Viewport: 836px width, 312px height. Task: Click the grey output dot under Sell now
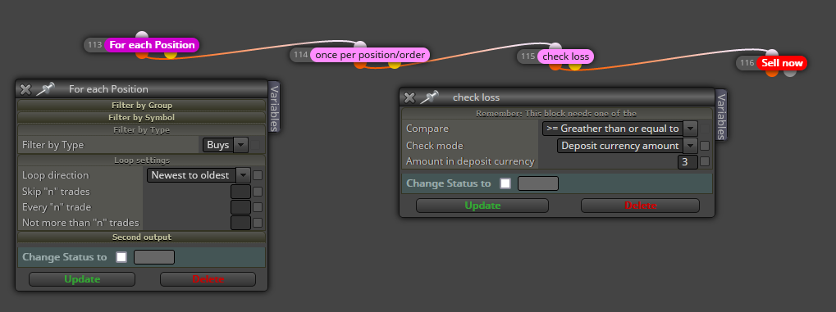click(790, 71)
